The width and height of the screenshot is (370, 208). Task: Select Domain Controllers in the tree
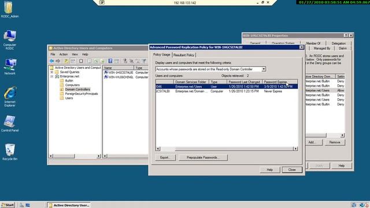[77, 90]
